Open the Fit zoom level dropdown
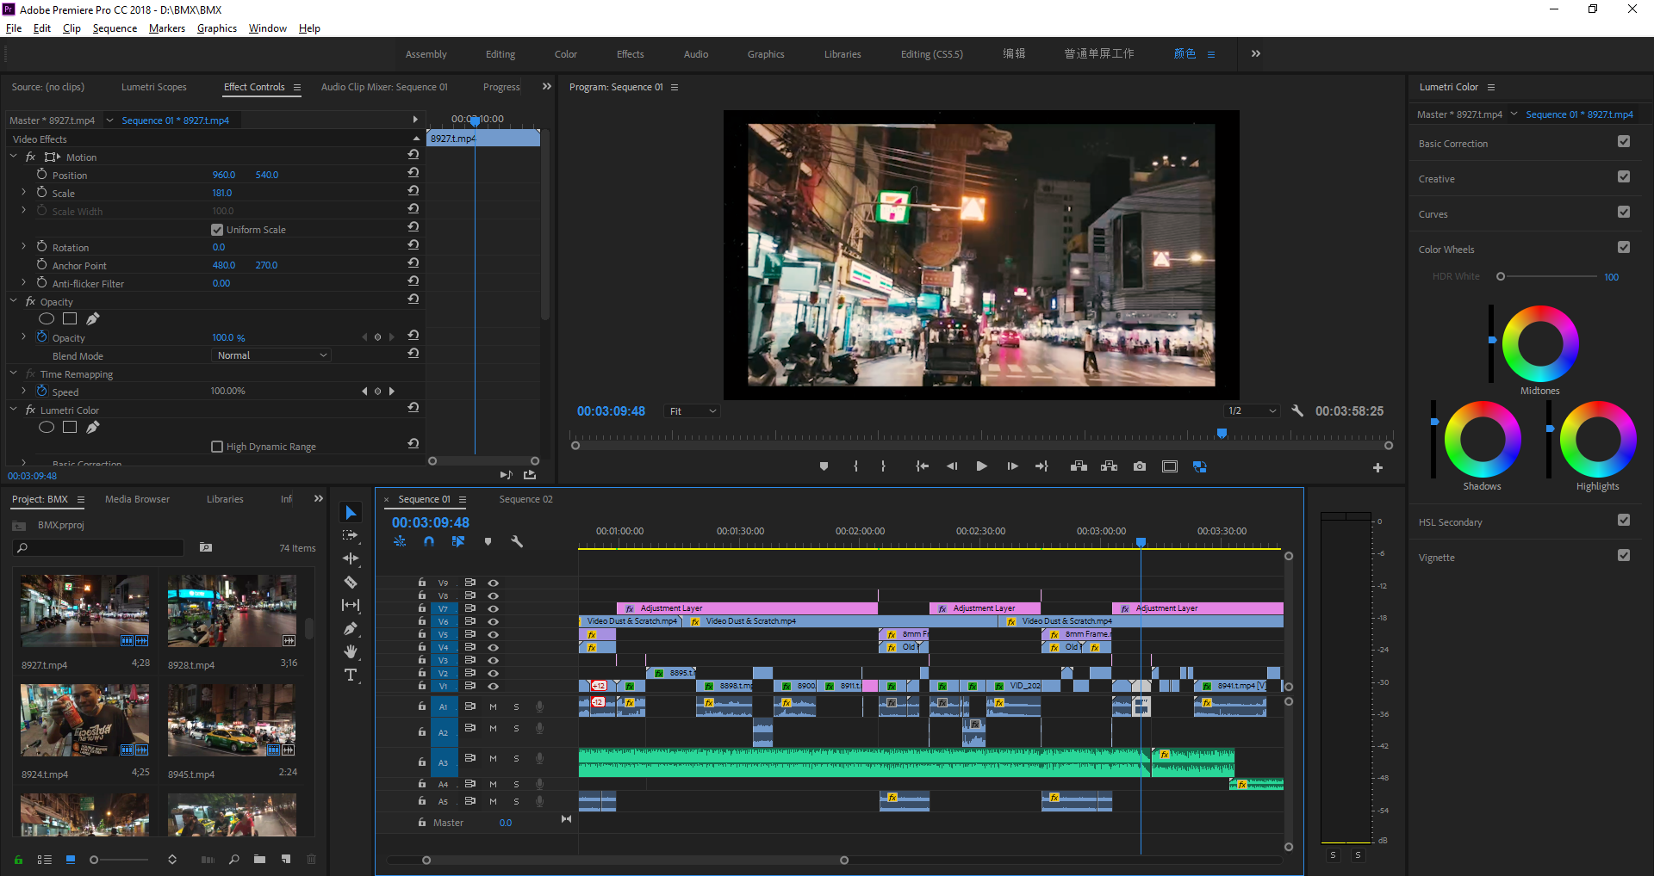This screenshot has height=876, width=1654. (693, 411)
